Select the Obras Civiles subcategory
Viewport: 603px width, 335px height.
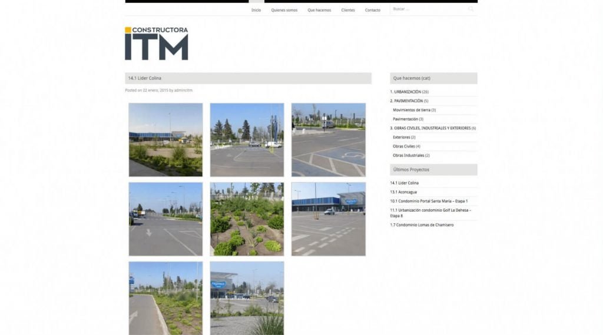406,146
